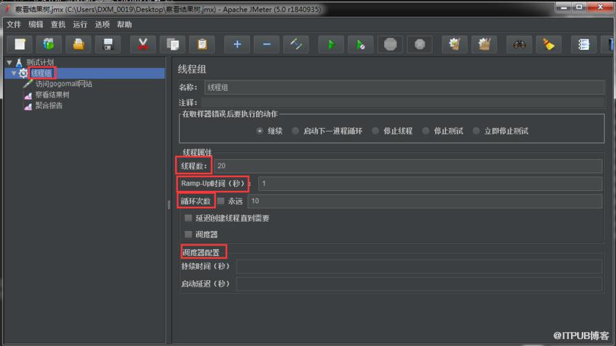The image size is (616, 346).
Task: Clear all results with double broom icon
Action: point(484,44)
